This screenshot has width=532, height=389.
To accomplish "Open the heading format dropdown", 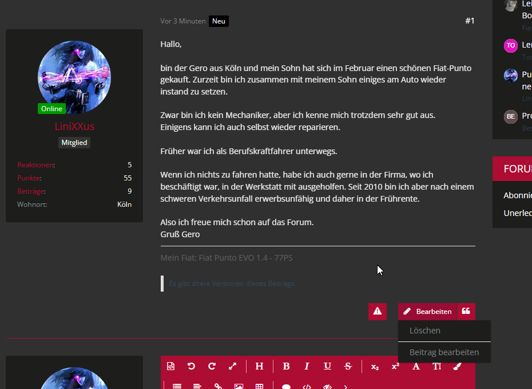I will pyautogui.click(x=259, y=367).
